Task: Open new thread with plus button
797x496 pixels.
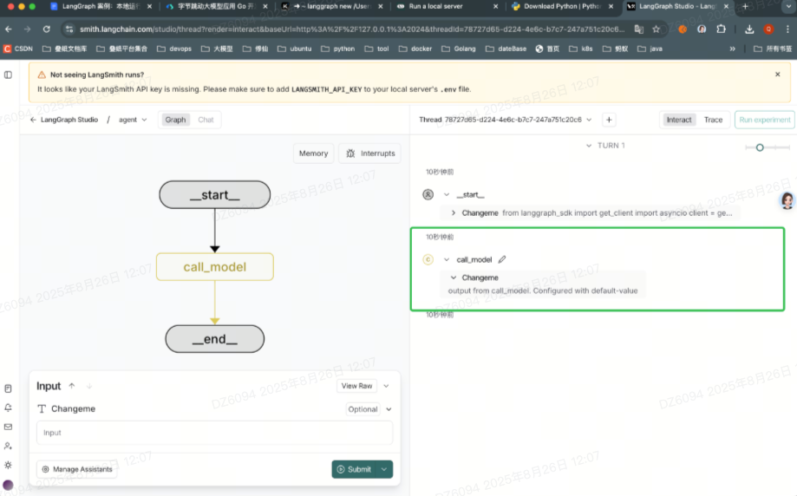Action: click(x=609, y=120)
